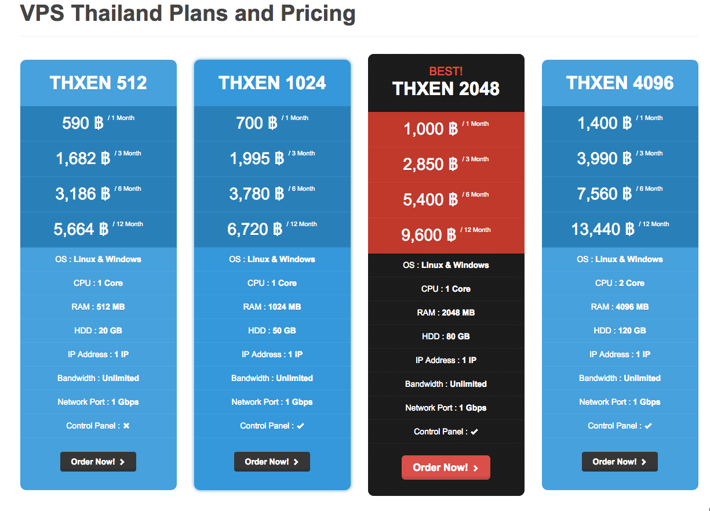Click the THXEN 512 plan title
710x511 pixels.
point(99,83)
